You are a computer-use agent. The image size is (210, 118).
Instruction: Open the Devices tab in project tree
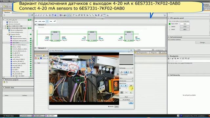[x=7, y=12]
